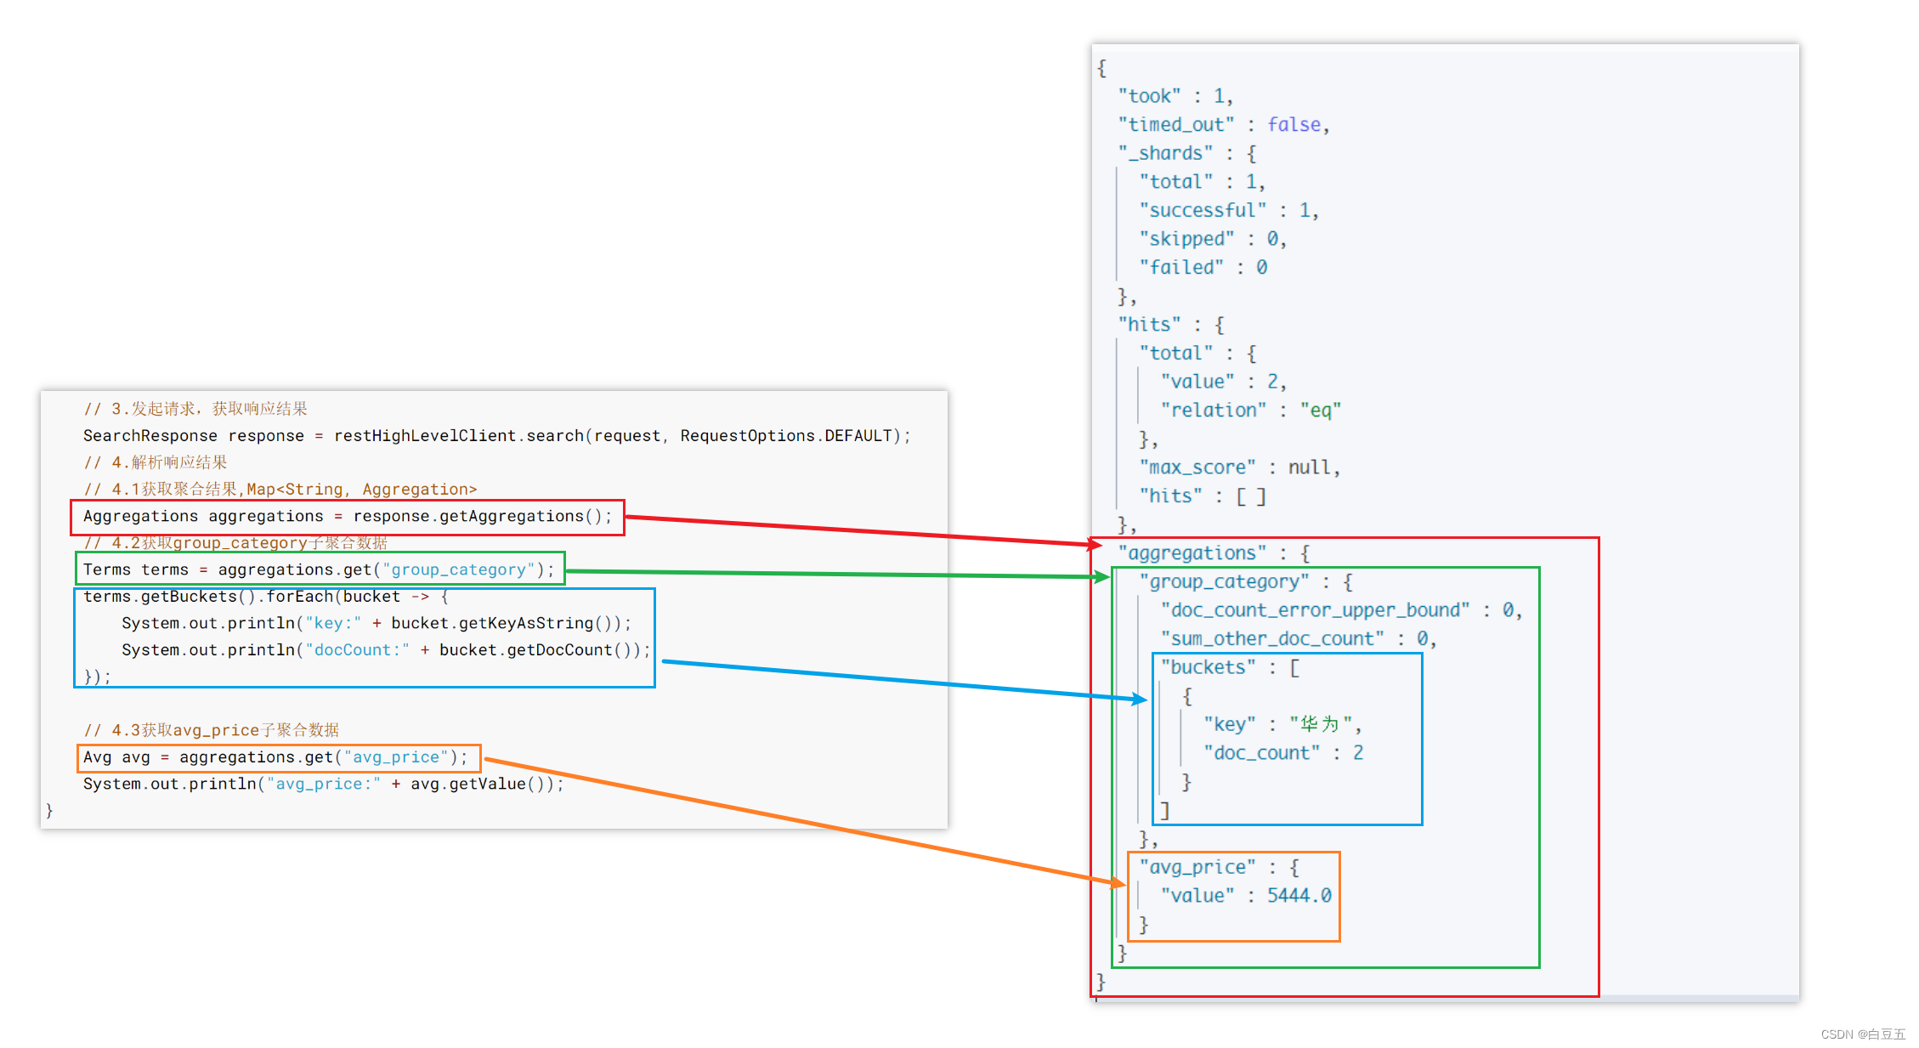Click the "hits" : [ ] line

pos(1203,496)
